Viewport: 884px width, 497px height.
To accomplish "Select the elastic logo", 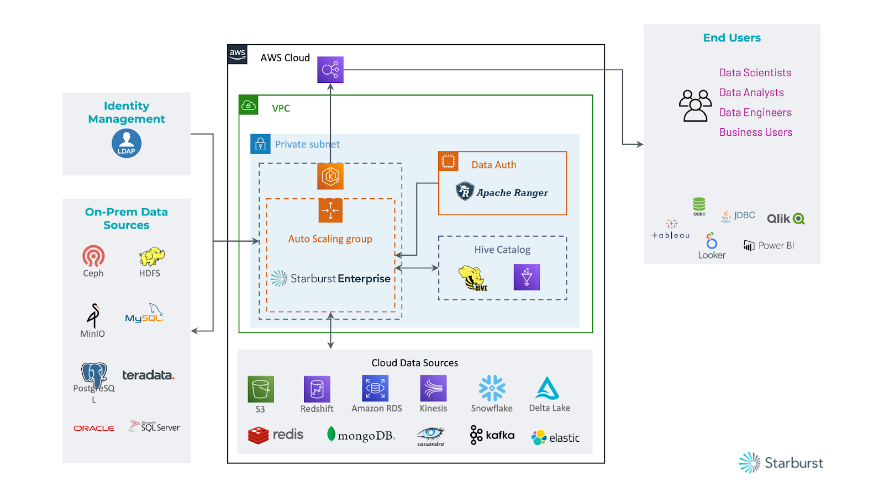I will 555,438.
